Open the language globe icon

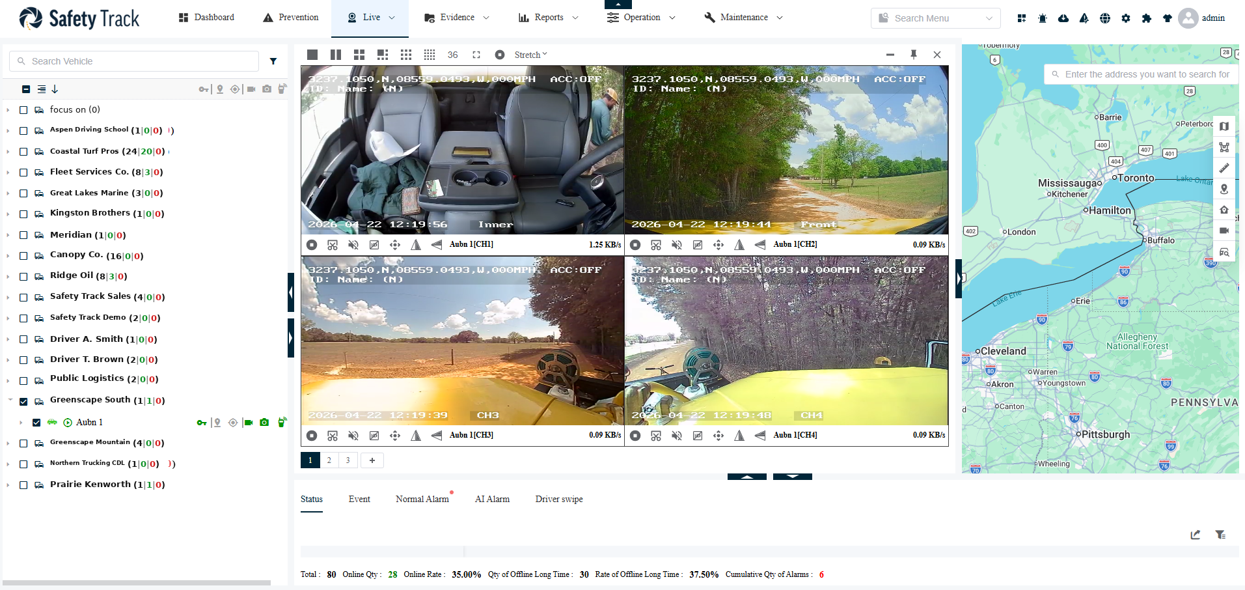point(1105,18)
